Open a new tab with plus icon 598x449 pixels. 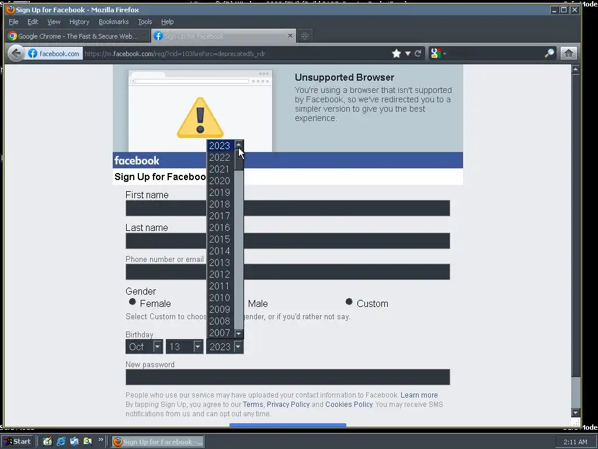tap(304, 36)
